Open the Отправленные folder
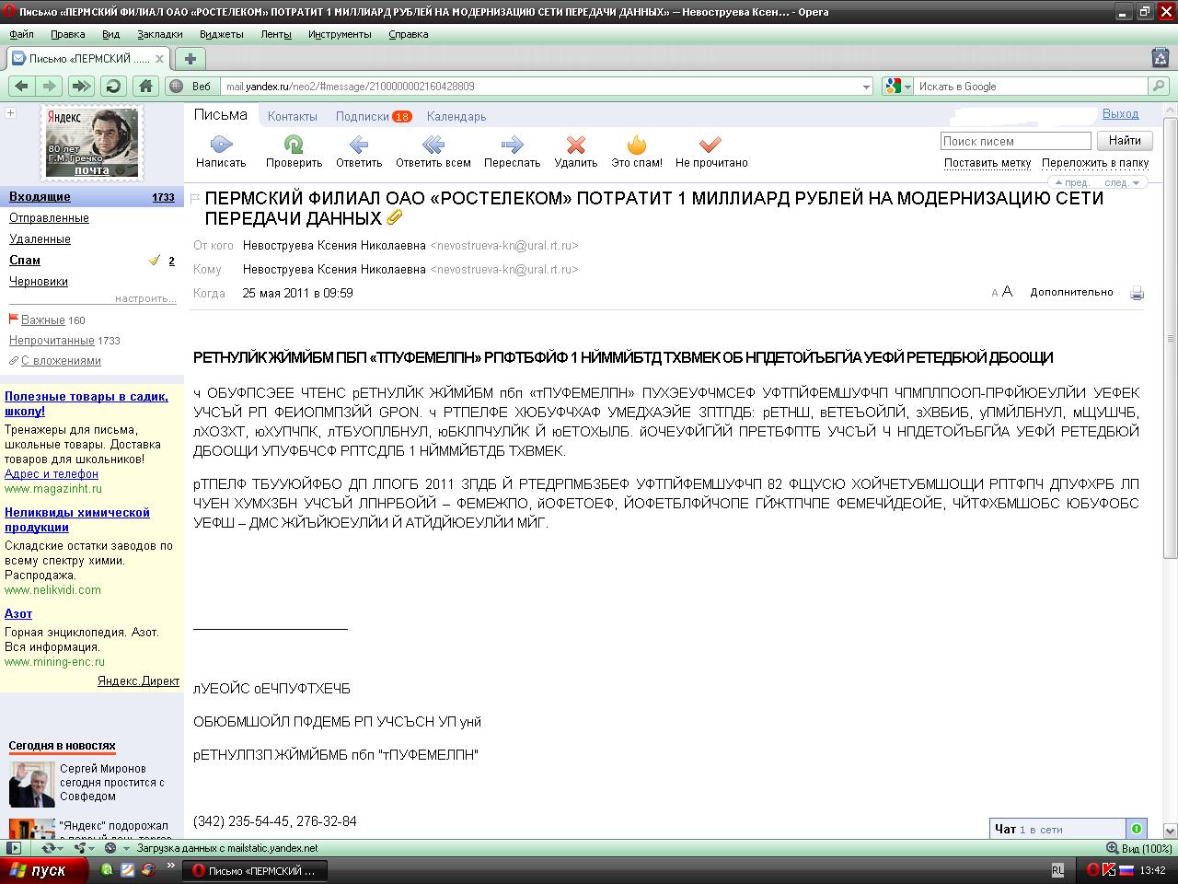 pyautogui.click(x=49, y=218)
